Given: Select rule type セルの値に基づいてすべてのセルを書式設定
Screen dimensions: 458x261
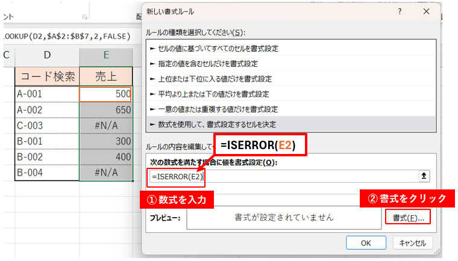Looking at the screenshot, I should [290, 48].
